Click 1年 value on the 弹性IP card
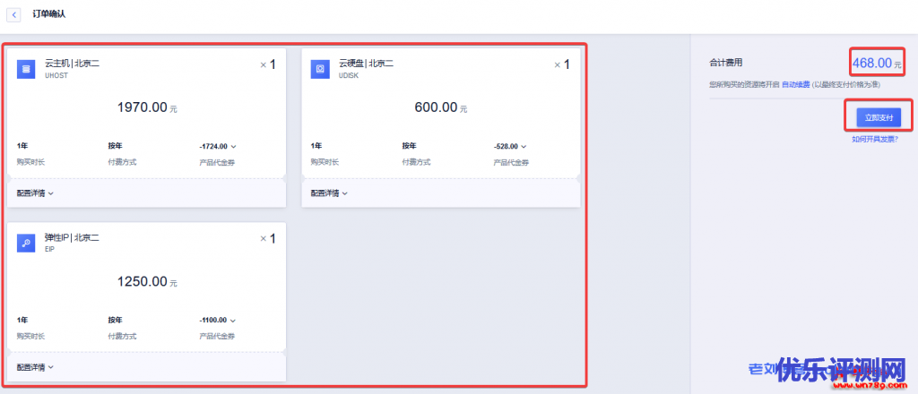The image size is (918, 394). [x=22, y=321]
